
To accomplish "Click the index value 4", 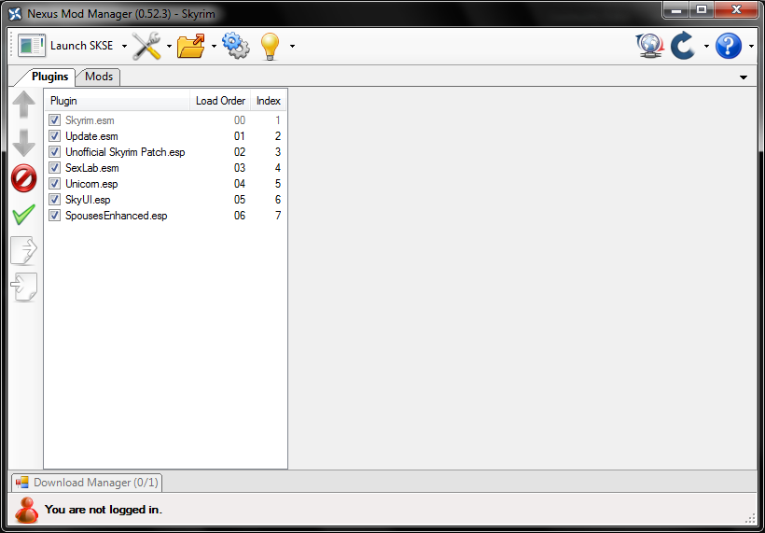I will point(278,168).
